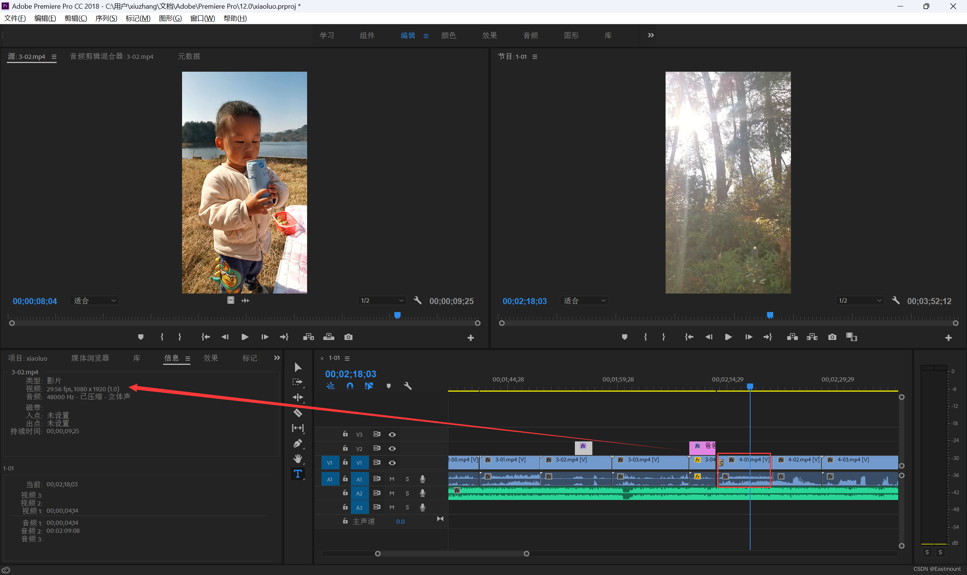This screenshot has height=575, width=967.
Task: Click timeline timecode 00;02;18;03
Action: (x=351, y=374)
